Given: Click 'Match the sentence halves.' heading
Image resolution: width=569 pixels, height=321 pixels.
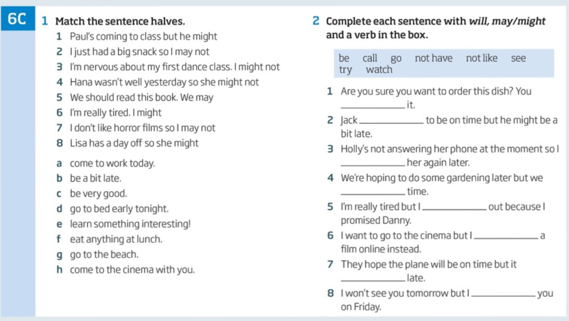Looking at the screenshot, I should click(120, 21).
